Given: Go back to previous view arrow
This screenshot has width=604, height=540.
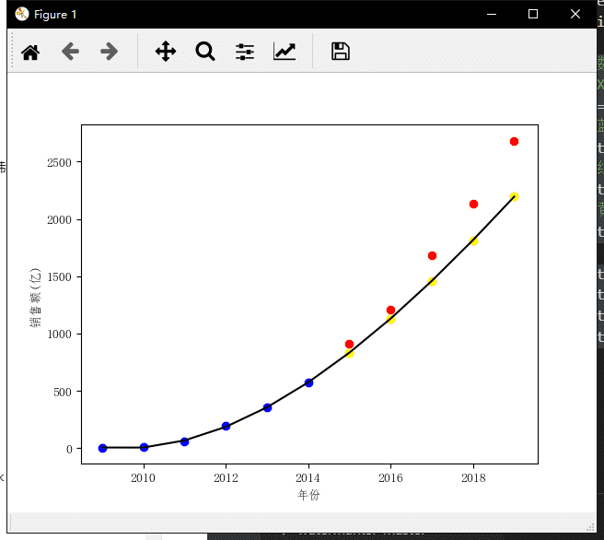Looking at the screenshot, I should (70, 52).
